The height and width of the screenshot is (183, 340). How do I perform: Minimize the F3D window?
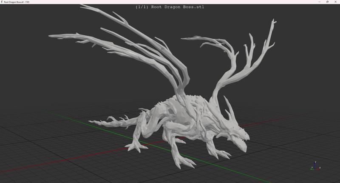[x=320, y=2]
